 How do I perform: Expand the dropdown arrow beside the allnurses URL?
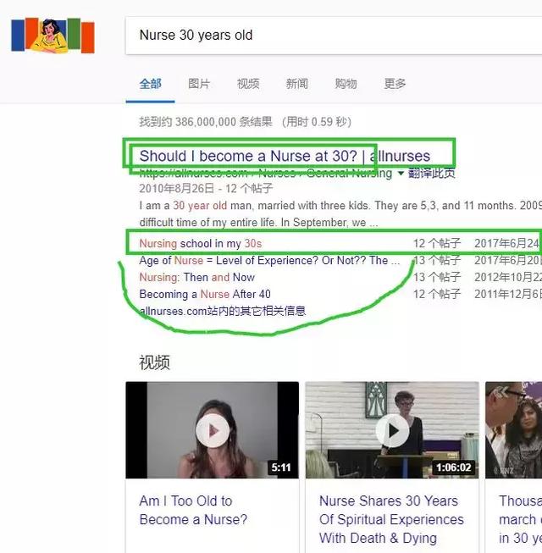coord(401,173)
